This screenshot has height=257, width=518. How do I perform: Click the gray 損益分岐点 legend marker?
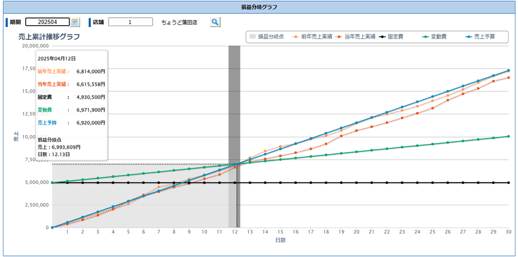pos(253,37)
